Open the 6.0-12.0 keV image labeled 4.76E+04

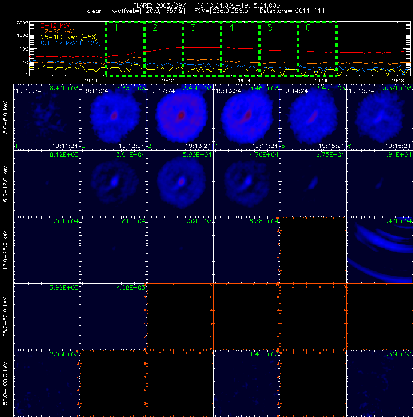point(246,184)
